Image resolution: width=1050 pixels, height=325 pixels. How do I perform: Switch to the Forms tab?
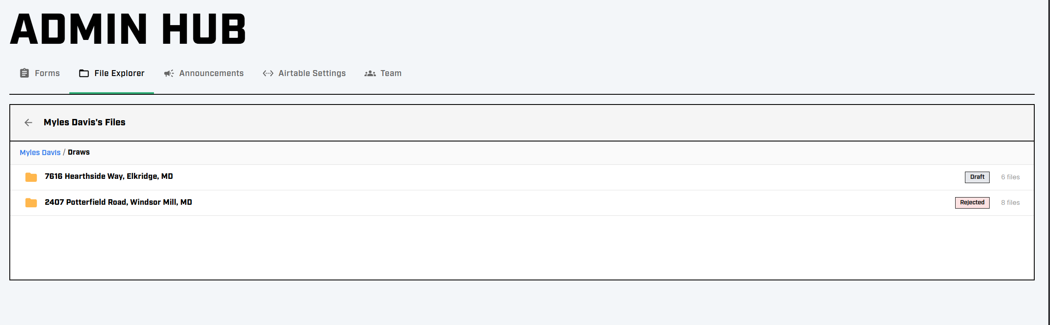tap(47, 73)
